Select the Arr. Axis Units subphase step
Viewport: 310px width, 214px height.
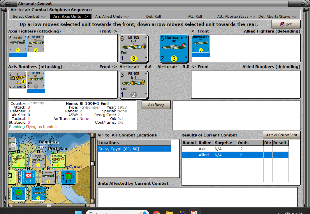pos(71,17)
